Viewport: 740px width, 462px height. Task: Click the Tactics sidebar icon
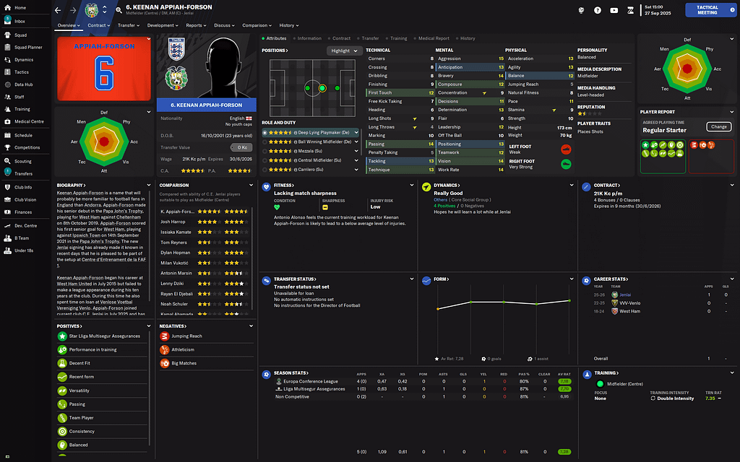pyautogui.click(x=7, y=72)
